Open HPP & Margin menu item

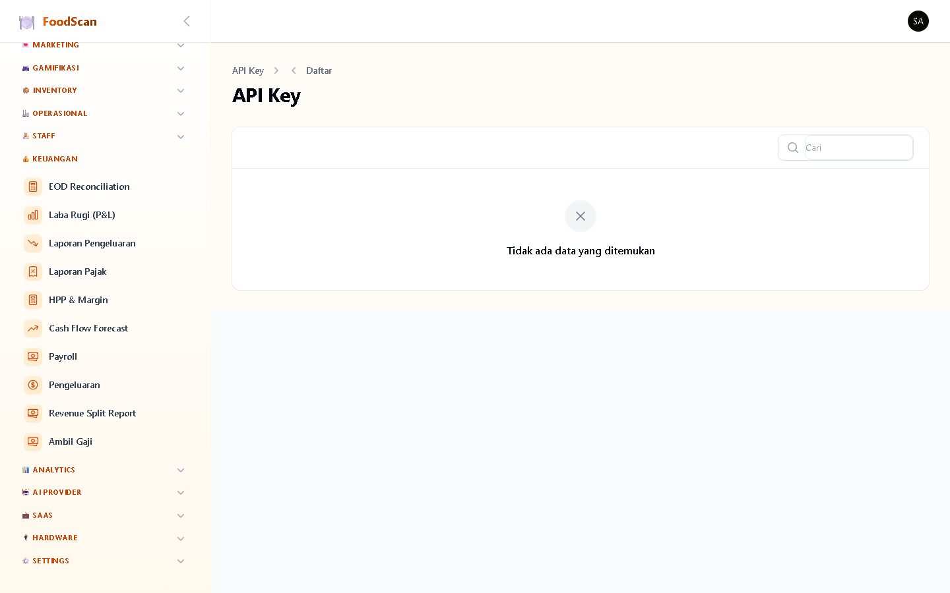coord(105,300)
